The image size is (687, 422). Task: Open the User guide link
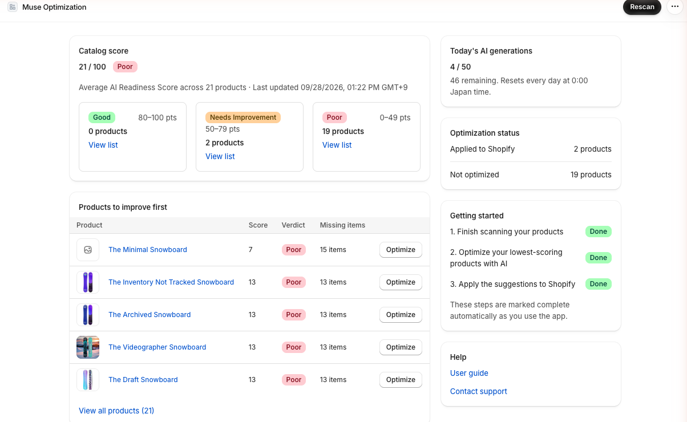[x=469, y=373]
